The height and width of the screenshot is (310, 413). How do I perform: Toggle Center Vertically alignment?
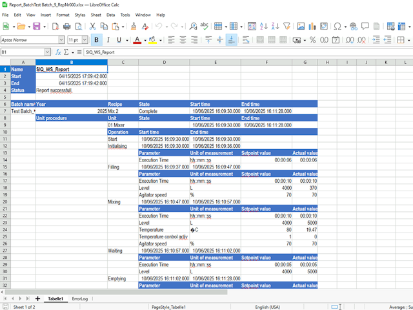(220, 40)
